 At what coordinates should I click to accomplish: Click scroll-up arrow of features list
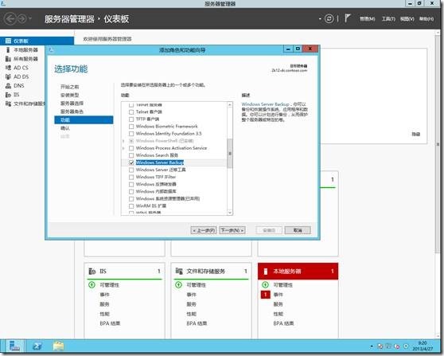click(x=230, y=105)
